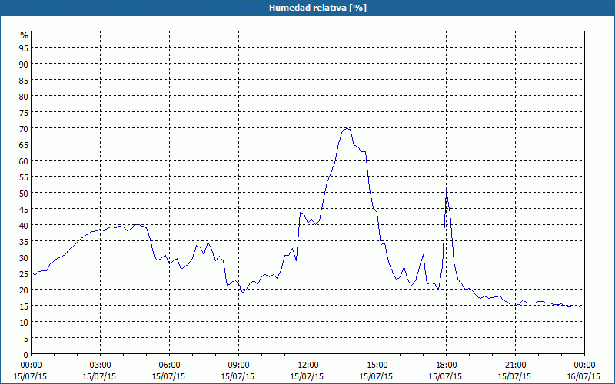Click the 30 y-axis tick label
615x384 pixels.
click(x=24, y=258)
